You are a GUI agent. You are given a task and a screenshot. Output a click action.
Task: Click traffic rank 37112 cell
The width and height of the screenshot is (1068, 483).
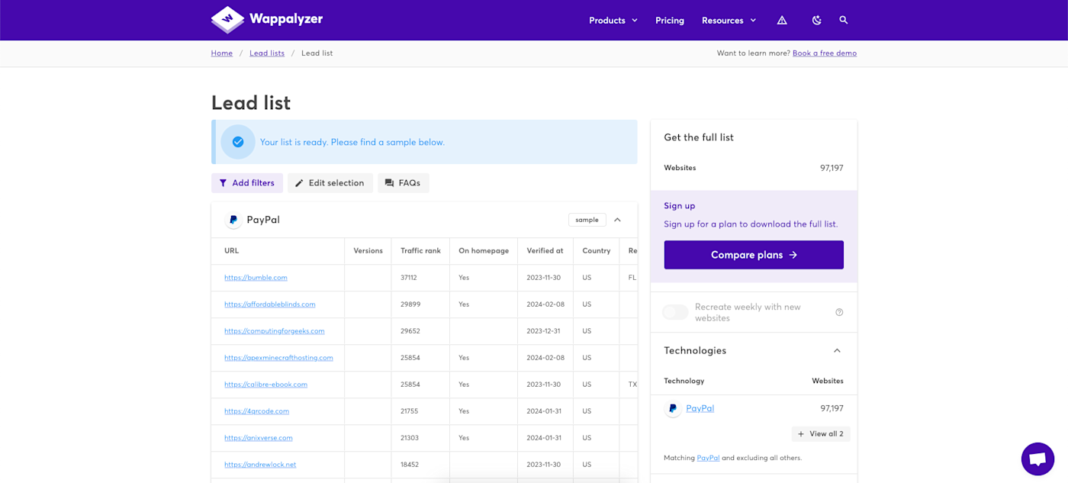pyautogui.click(x=420, y=278)
